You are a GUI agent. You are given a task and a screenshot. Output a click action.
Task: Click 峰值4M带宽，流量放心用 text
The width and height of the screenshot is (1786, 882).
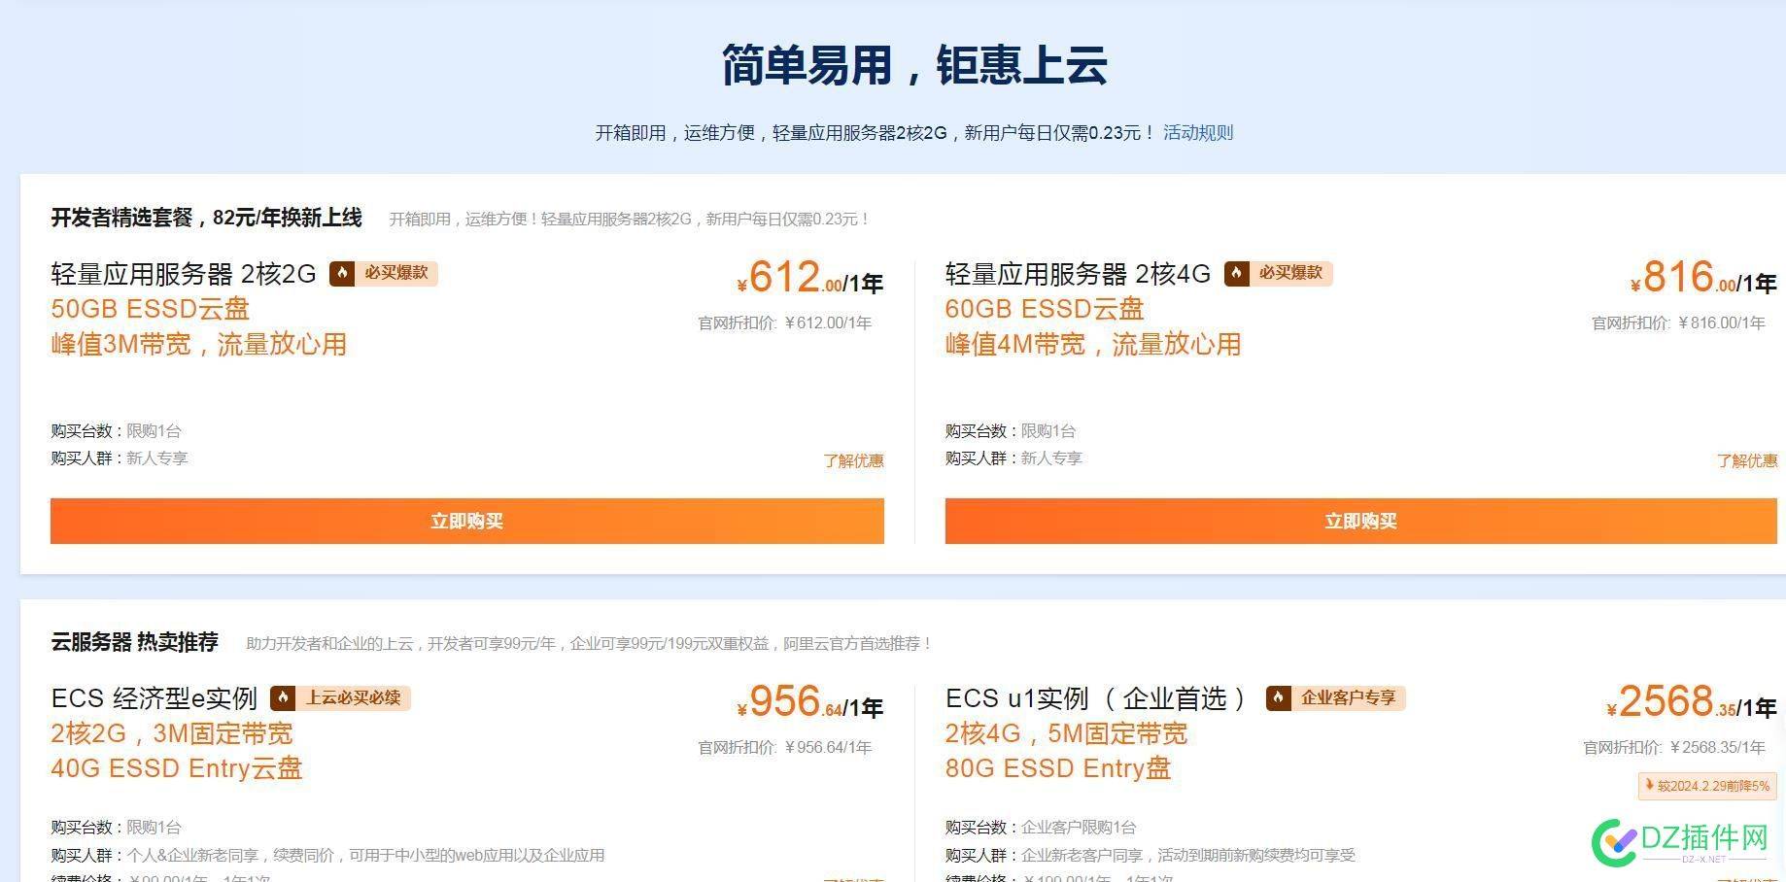click(1093, 344)
